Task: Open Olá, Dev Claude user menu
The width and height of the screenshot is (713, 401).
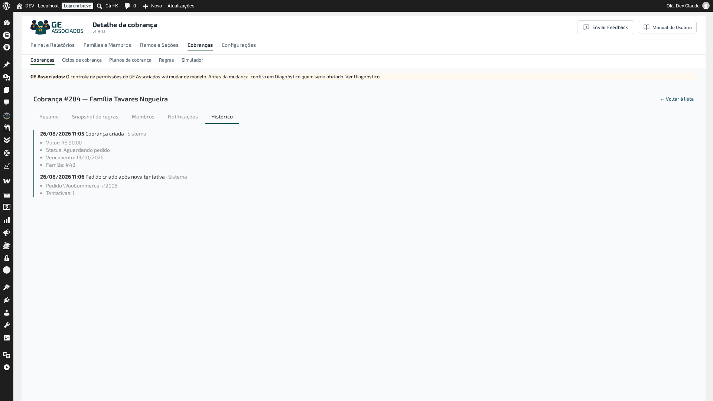Action: click(x=688, y=6)
